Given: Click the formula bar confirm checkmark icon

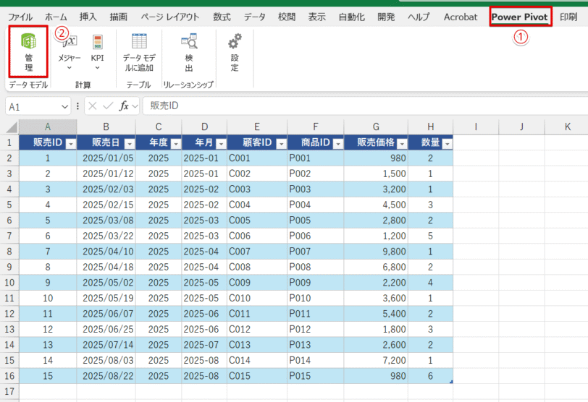Looking at the screenshot, I should (x=108, y=106).
